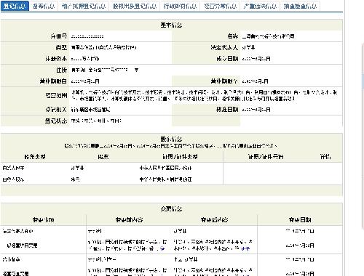Screen dimensions: 364x276
Task: Click the 变更事项 column header
Action: click(44, 220)
